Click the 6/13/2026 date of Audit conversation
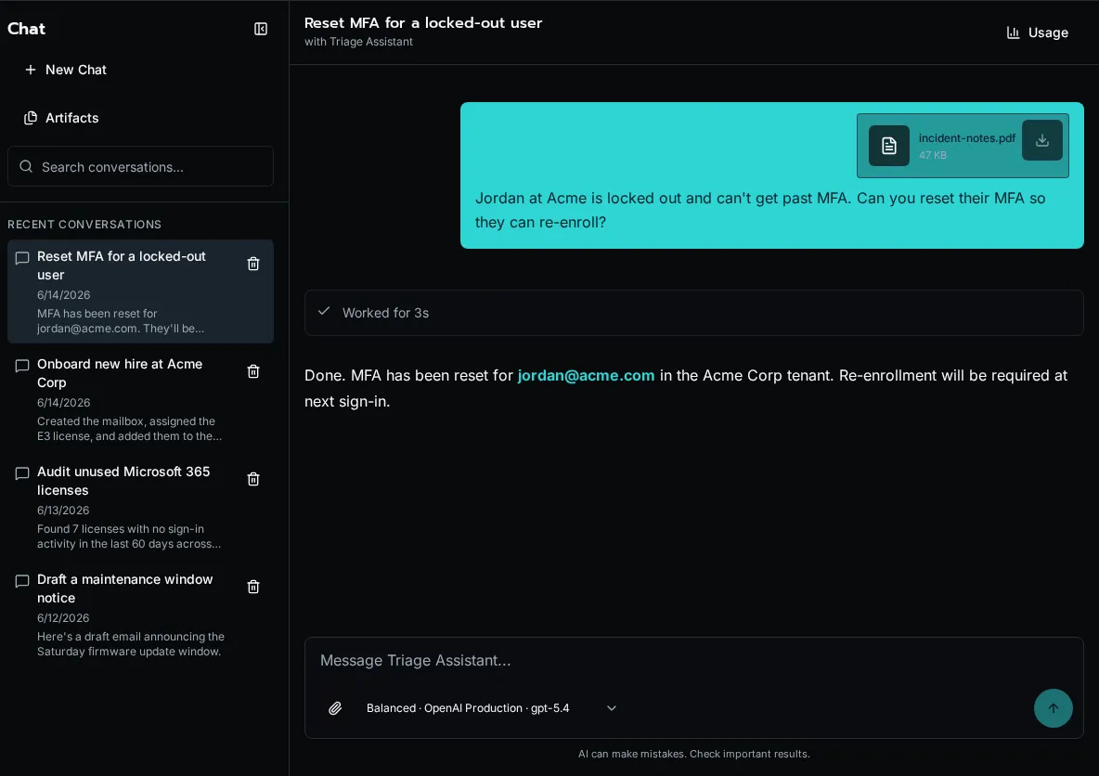1099x776 pixels. pyautogui.click(x=63, y=511)
